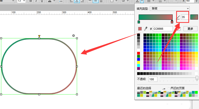Toggle underline text formatting
The height and width of the screenshot is (109, 199).
(x=42, y=1)
